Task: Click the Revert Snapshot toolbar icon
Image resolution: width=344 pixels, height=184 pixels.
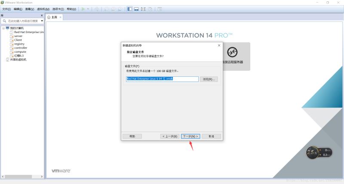Action: pos(113,9)
